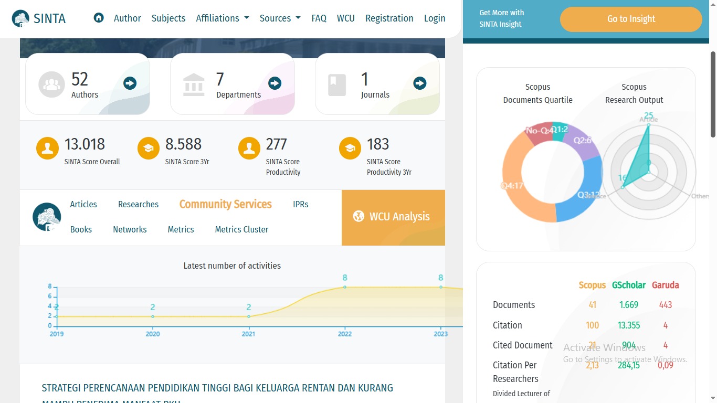Click the SINTA Score Productivity person icon

pos(249,149)
